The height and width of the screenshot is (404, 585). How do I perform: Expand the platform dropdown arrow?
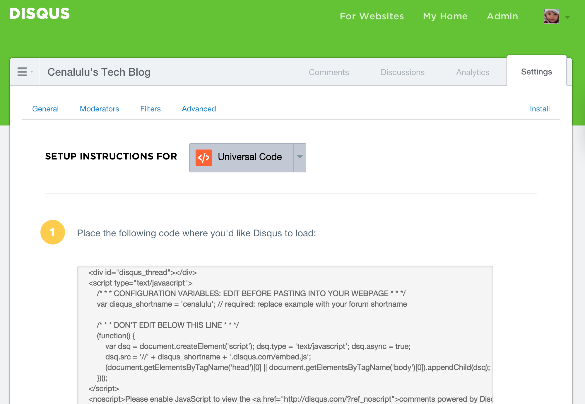300,158
